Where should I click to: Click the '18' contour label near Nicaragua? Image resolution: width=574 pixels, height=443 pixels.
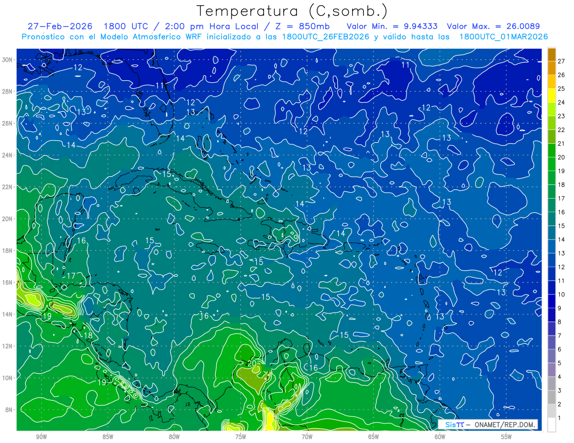pyautogui.click(x=88, y=335)
